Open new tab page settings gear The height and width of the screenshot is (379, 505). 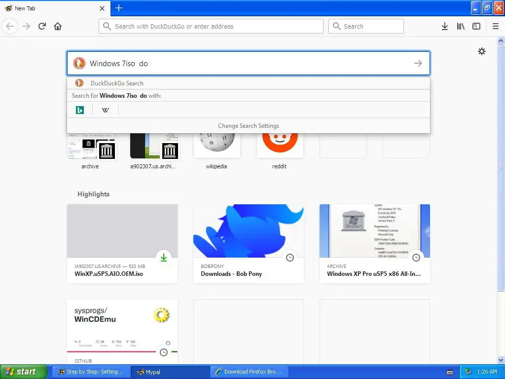(481, 51)
